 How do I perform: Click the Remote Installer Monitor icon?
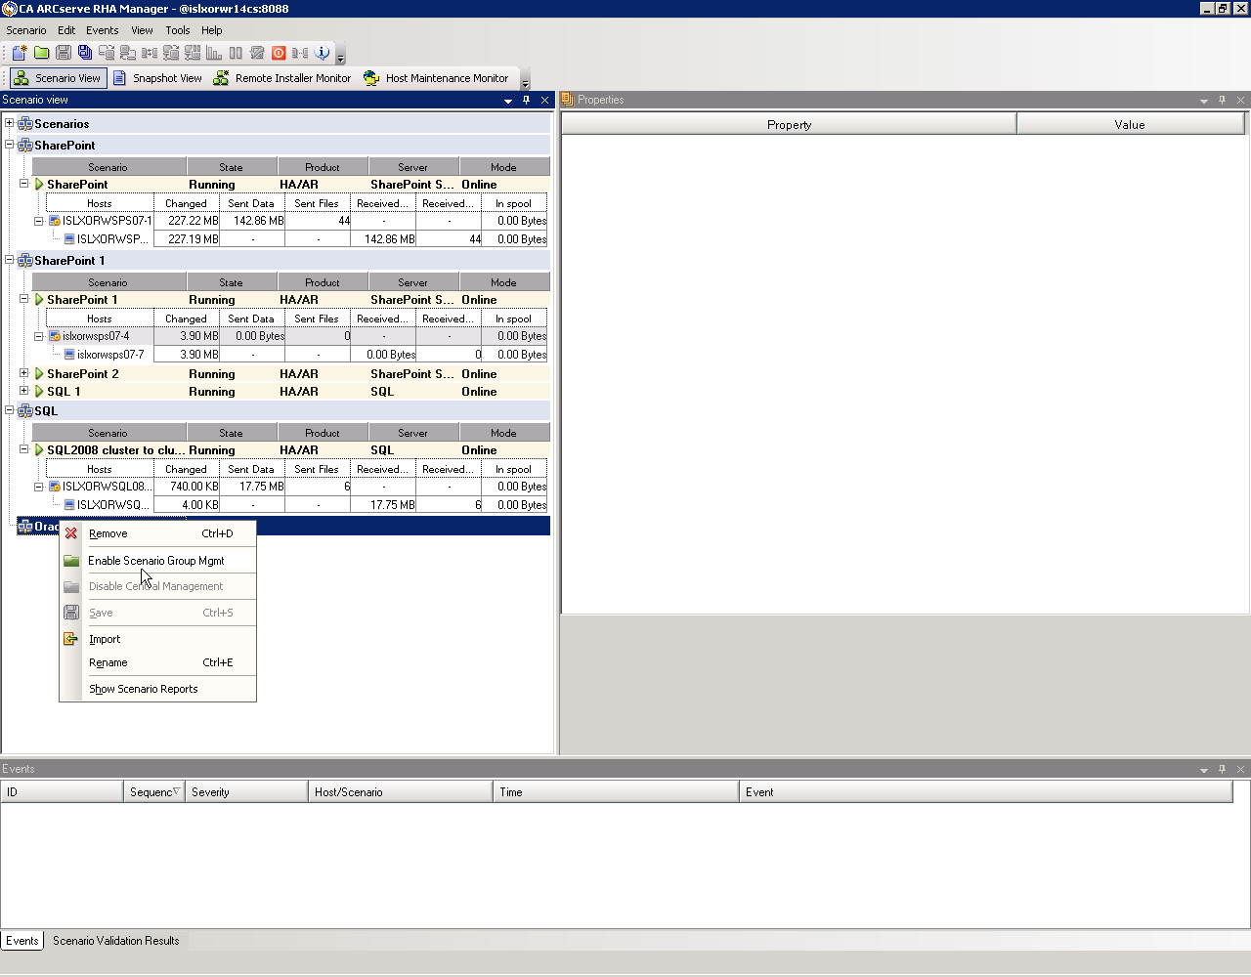(282, 78)
